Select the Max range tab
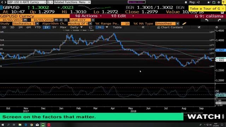226x127 pixels. point(63,27)
